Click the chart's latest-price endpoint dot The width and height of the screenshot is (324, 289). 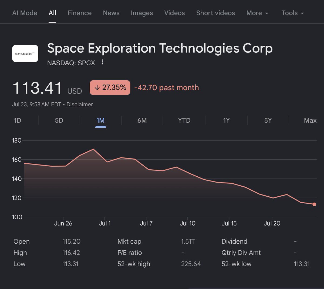click(314, 204)
